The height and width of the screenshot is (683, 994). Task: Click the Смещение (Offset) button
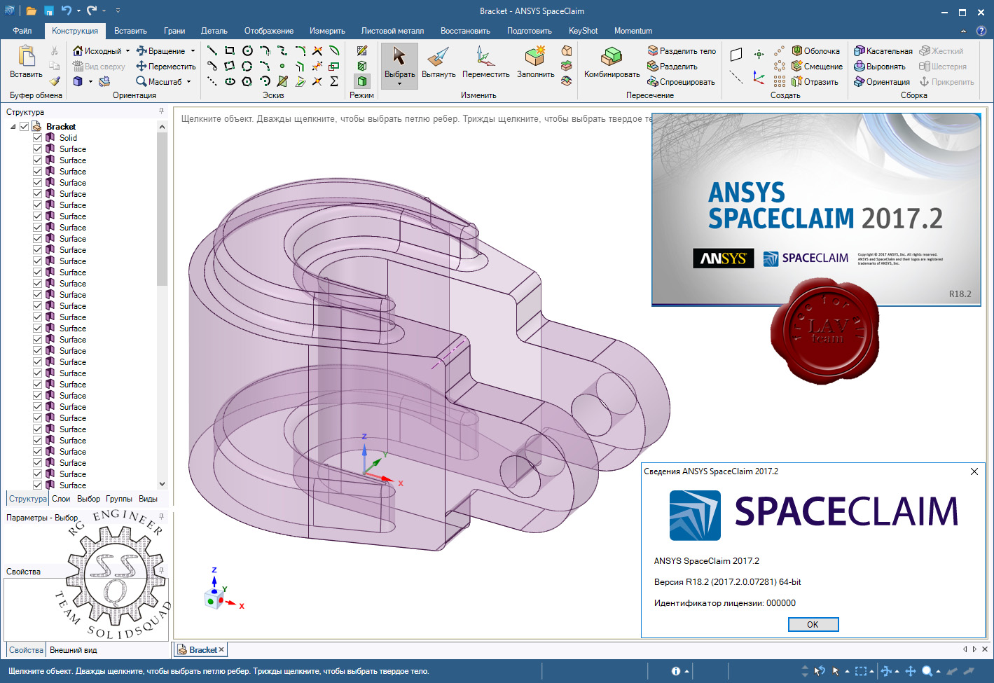tap(817, 66)
